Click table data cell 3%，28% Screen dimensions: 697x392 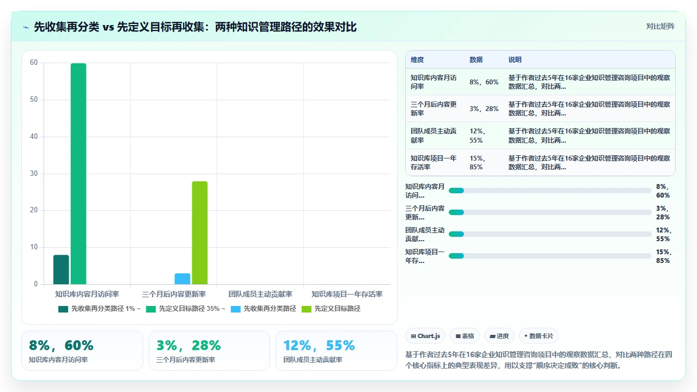coord(484,109)
